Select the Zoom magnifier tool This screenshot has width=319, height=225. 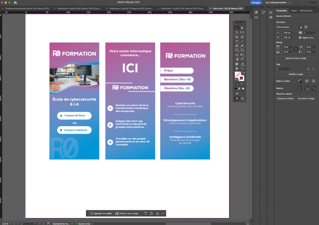point(242,68)
